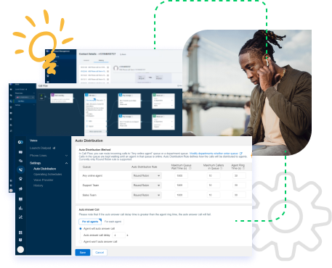
Task: Click the round user avatar in sidebar
Action: (20, 249)
